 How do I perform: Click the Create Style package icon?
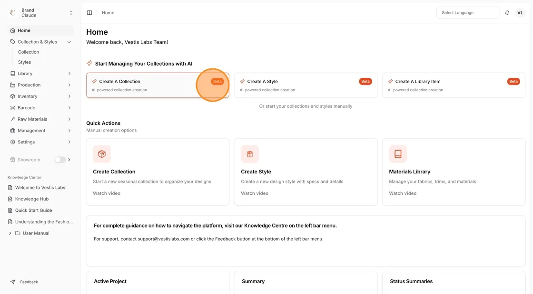click(x=250, y=154)
